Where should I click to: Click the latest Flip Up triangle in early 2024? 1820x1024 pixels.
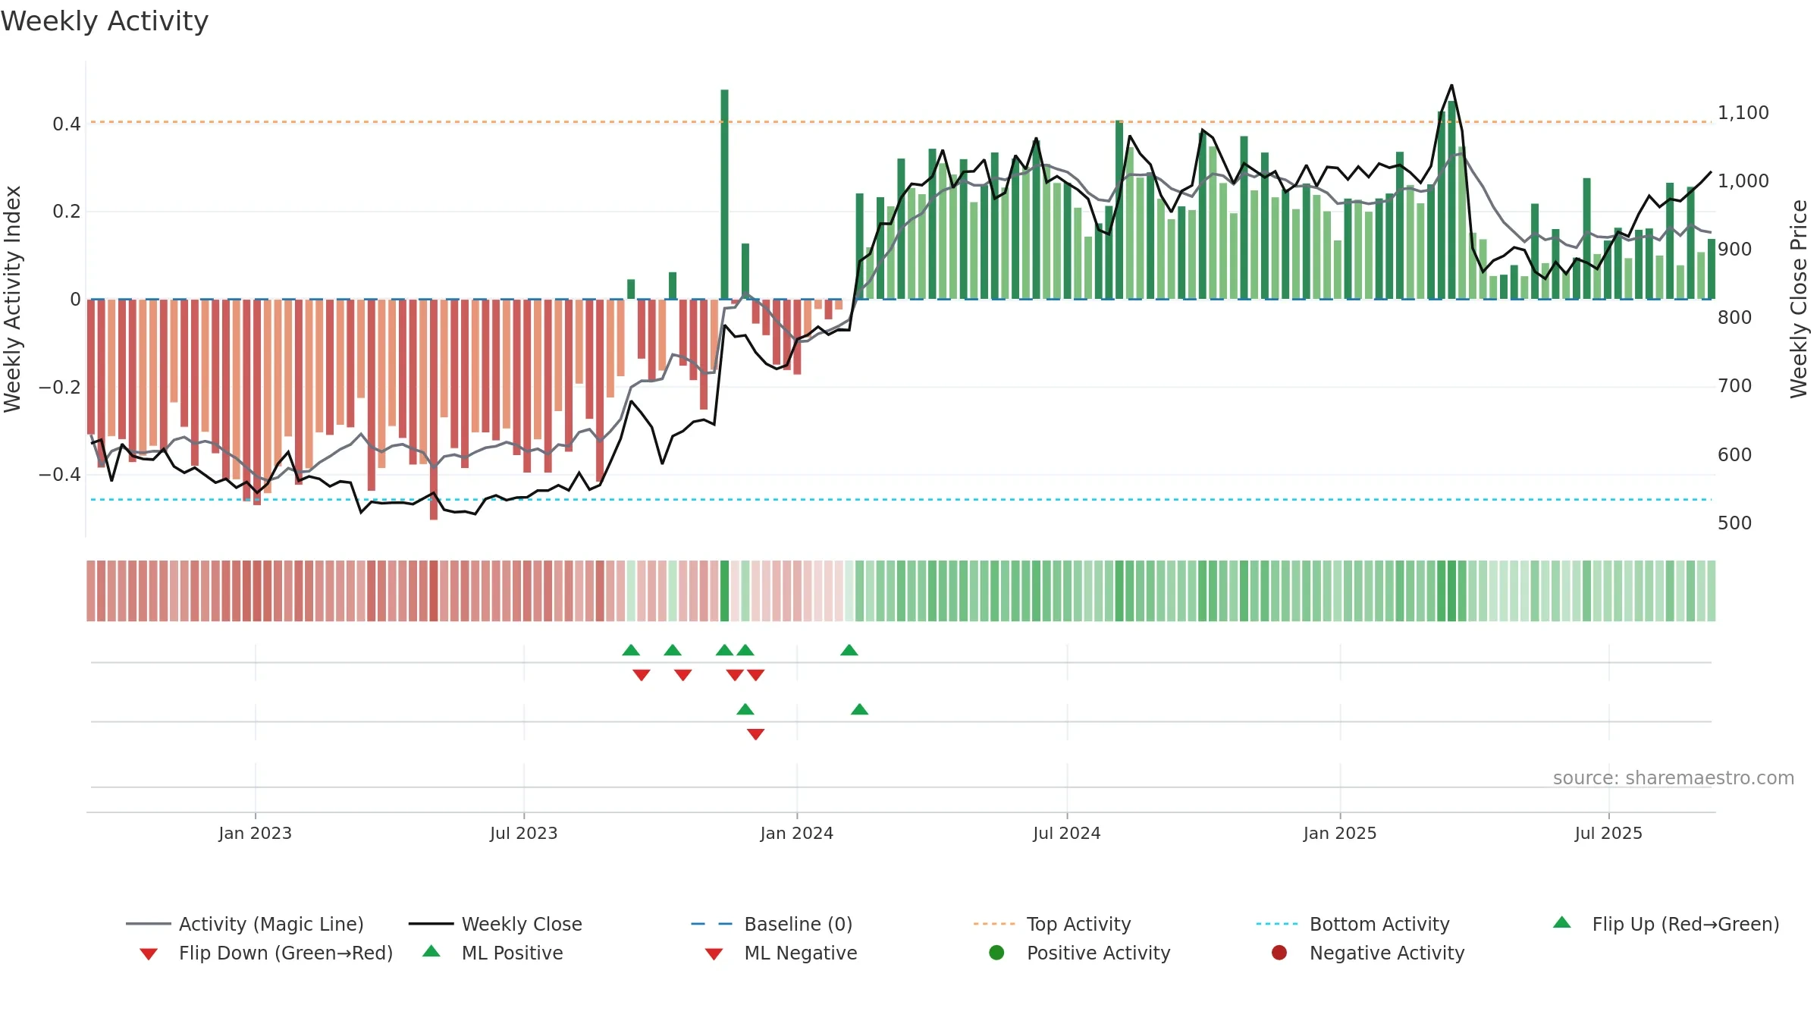tap(849, 650)
